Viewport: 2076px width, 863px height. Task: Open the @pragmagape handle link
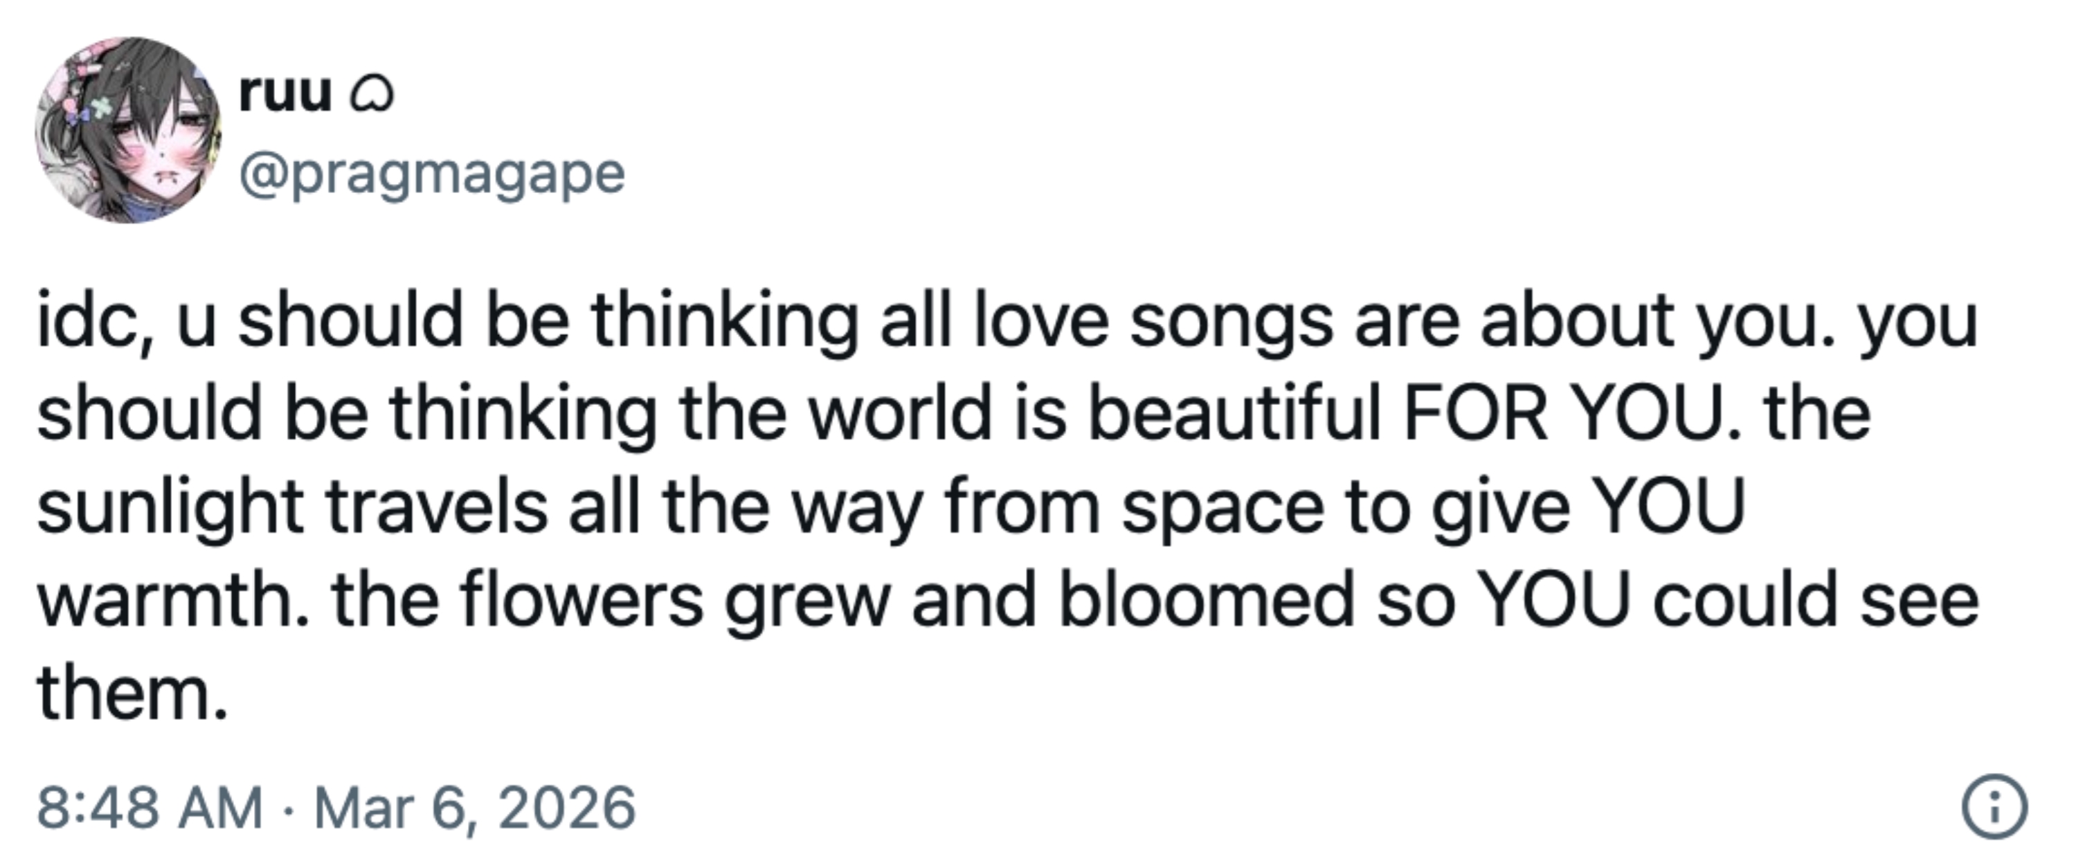(432, 174)
